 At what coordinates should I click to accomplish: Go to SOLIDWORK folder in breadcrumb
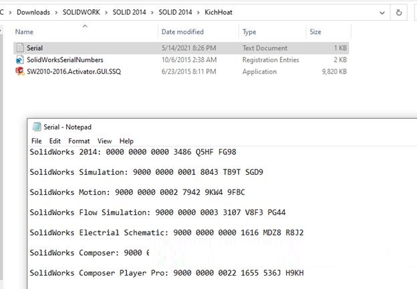[82, 12]
